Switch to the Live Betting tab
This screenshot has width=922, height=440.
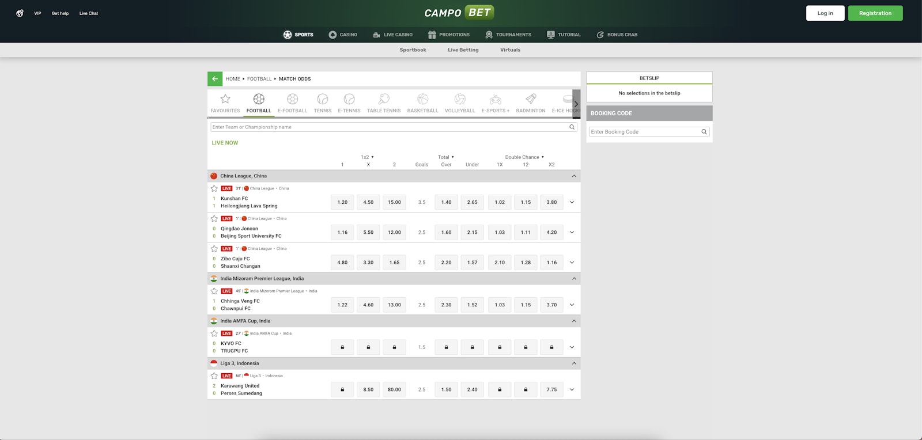coord(463,50)
